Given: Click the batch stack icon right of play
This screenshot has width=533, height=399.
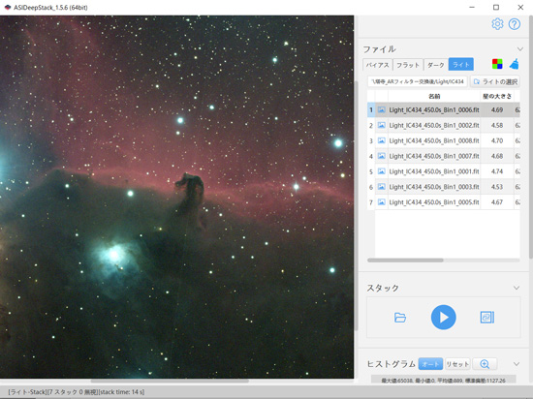Looking at the screenshot, I should [487, 317].
